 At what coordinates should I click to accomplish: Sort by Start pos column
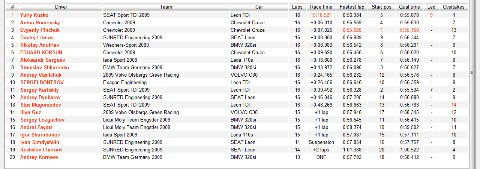coord(381,7)
